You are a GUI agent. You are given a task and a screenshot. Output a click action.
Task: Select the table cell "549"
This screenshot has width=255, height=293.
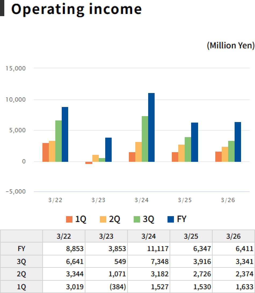pos(106,262)
